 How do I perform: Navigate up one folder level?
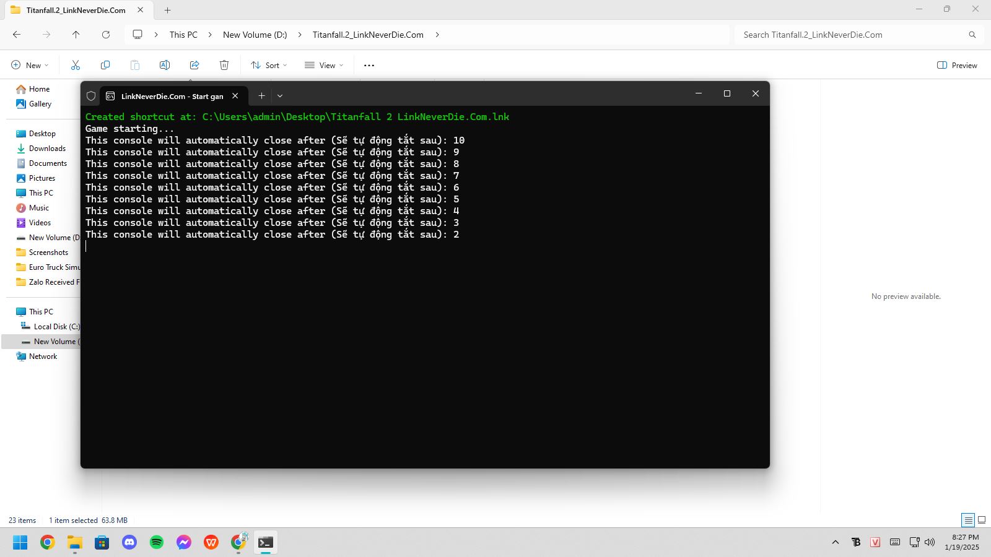76,35
